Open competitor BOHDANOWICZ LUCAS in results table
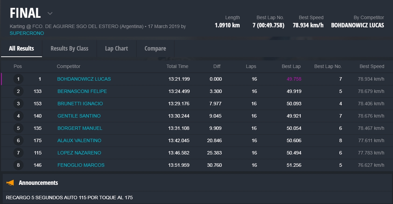 click(x=84, y=79)
